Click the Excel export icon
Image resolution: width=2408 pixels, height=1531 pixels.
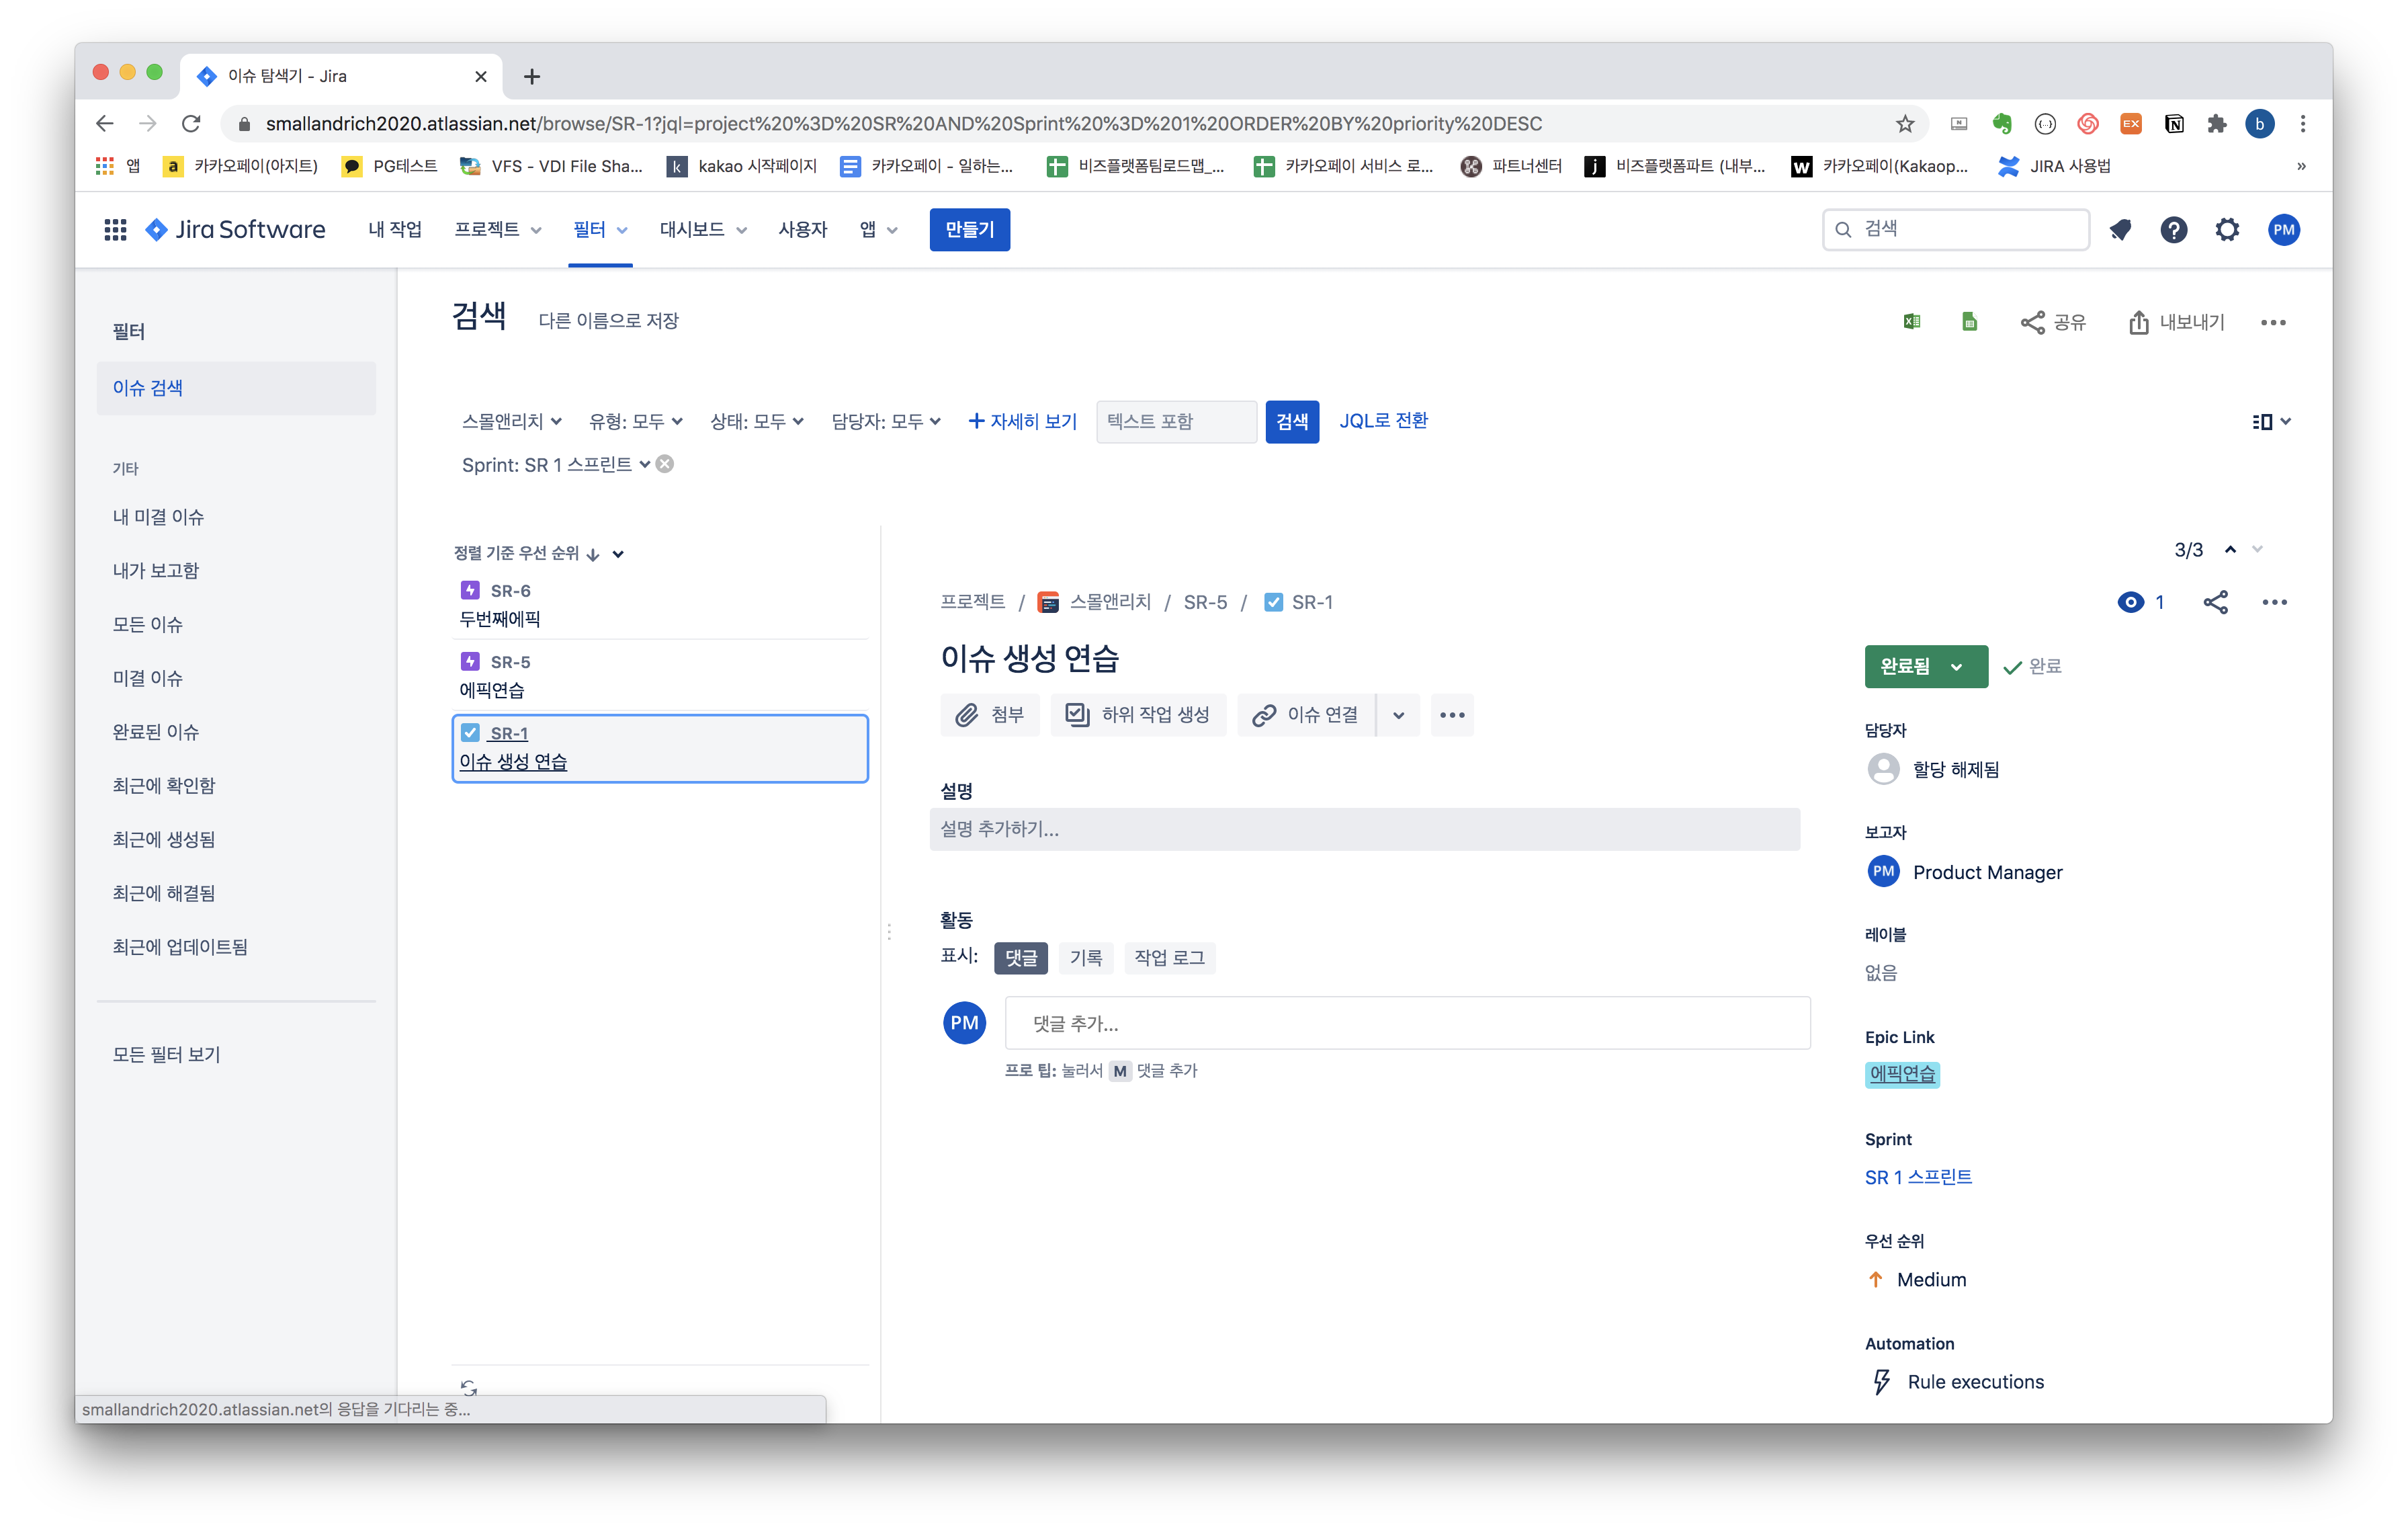[x=1911, y=322]
